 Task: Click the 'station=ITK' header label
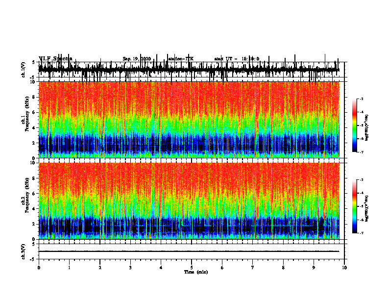click(x=181, y=59)
